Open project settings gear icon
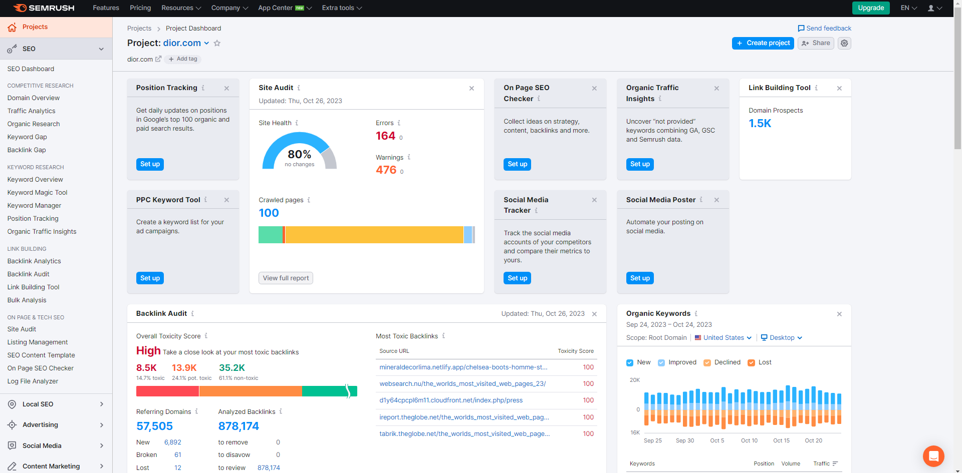Screen dimensions: 962x473 pyautogui.click(x=844, y=43)
